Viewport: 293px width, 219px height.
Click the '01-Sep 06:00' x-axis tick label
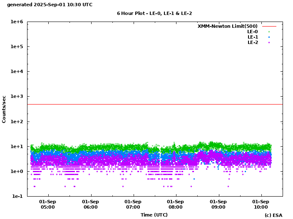click(x=90, y=204)
